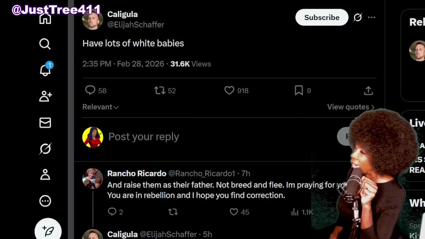Share the main post via share icon
This screenshot has height=239, width=425.
point(368,91)
